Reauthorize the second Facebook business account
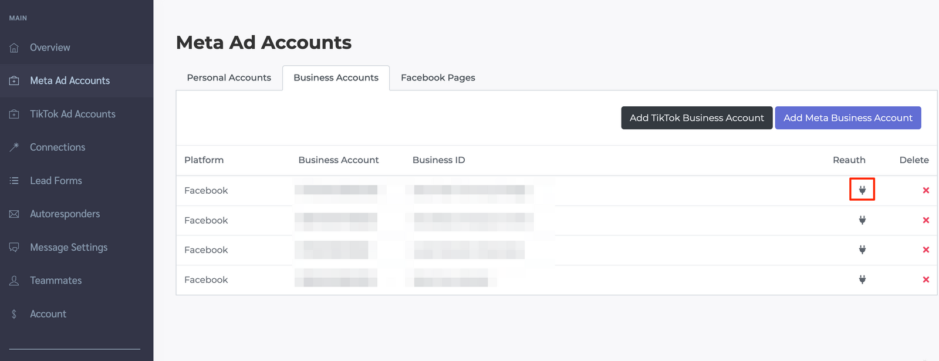 pos(862,220)
